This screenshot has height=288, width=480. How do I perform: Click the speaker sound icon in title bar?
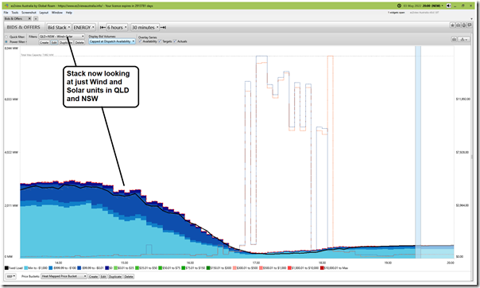coord(448,6)
